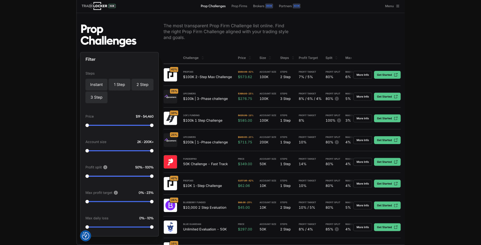This screenshot has height=245, width=481.
Task: Go to the Prop Firms tab
Action: (x=239, y=6)
